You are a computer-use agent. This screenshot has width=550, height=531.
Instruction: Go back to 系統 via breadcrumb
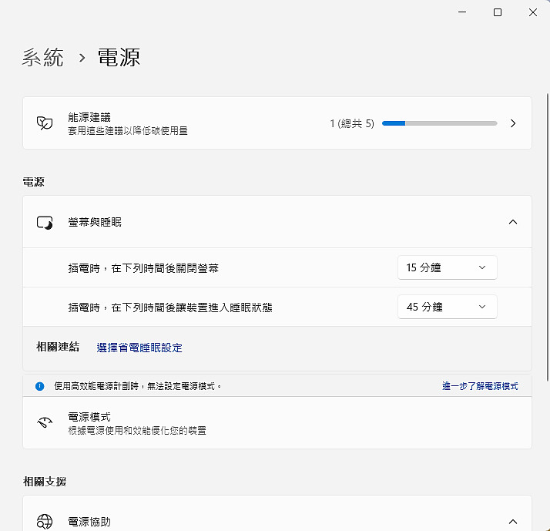click(x=43, y=58)
